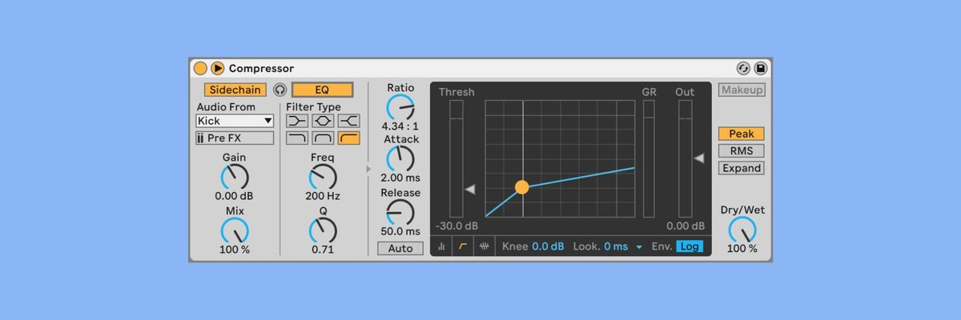Click the sidechain Gain knob
Viewport: 961px width, 320px height.
click(x=235, y=177)
